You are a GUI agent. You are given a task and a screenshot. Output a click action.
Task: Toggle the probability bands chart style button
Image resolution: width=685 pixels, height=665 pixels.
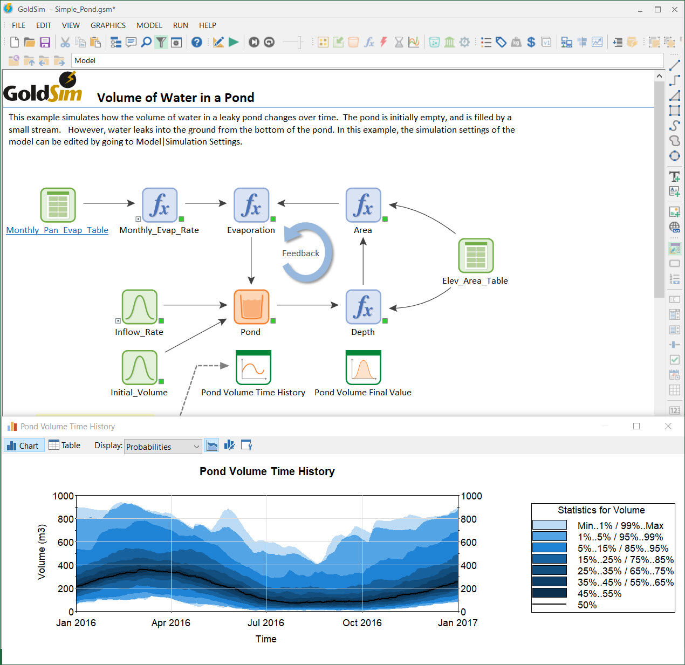point(212,445)
